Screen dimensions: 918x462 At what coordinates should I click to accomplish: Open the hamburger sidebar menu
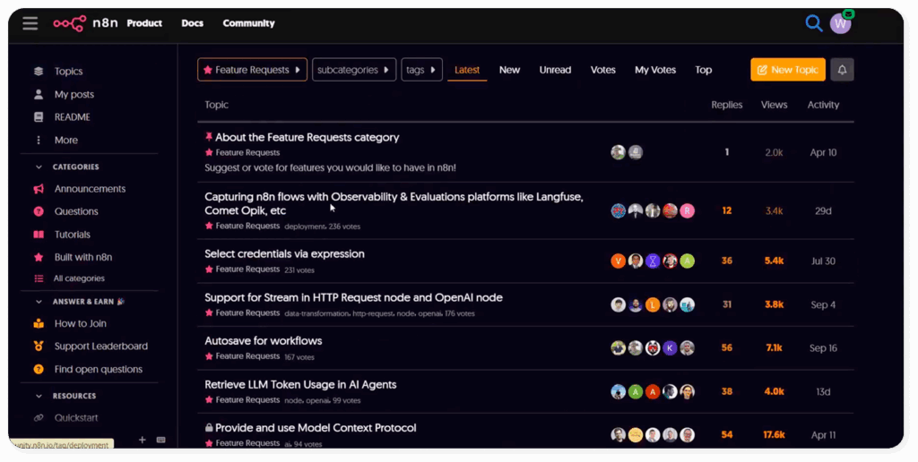coord(30,23)
